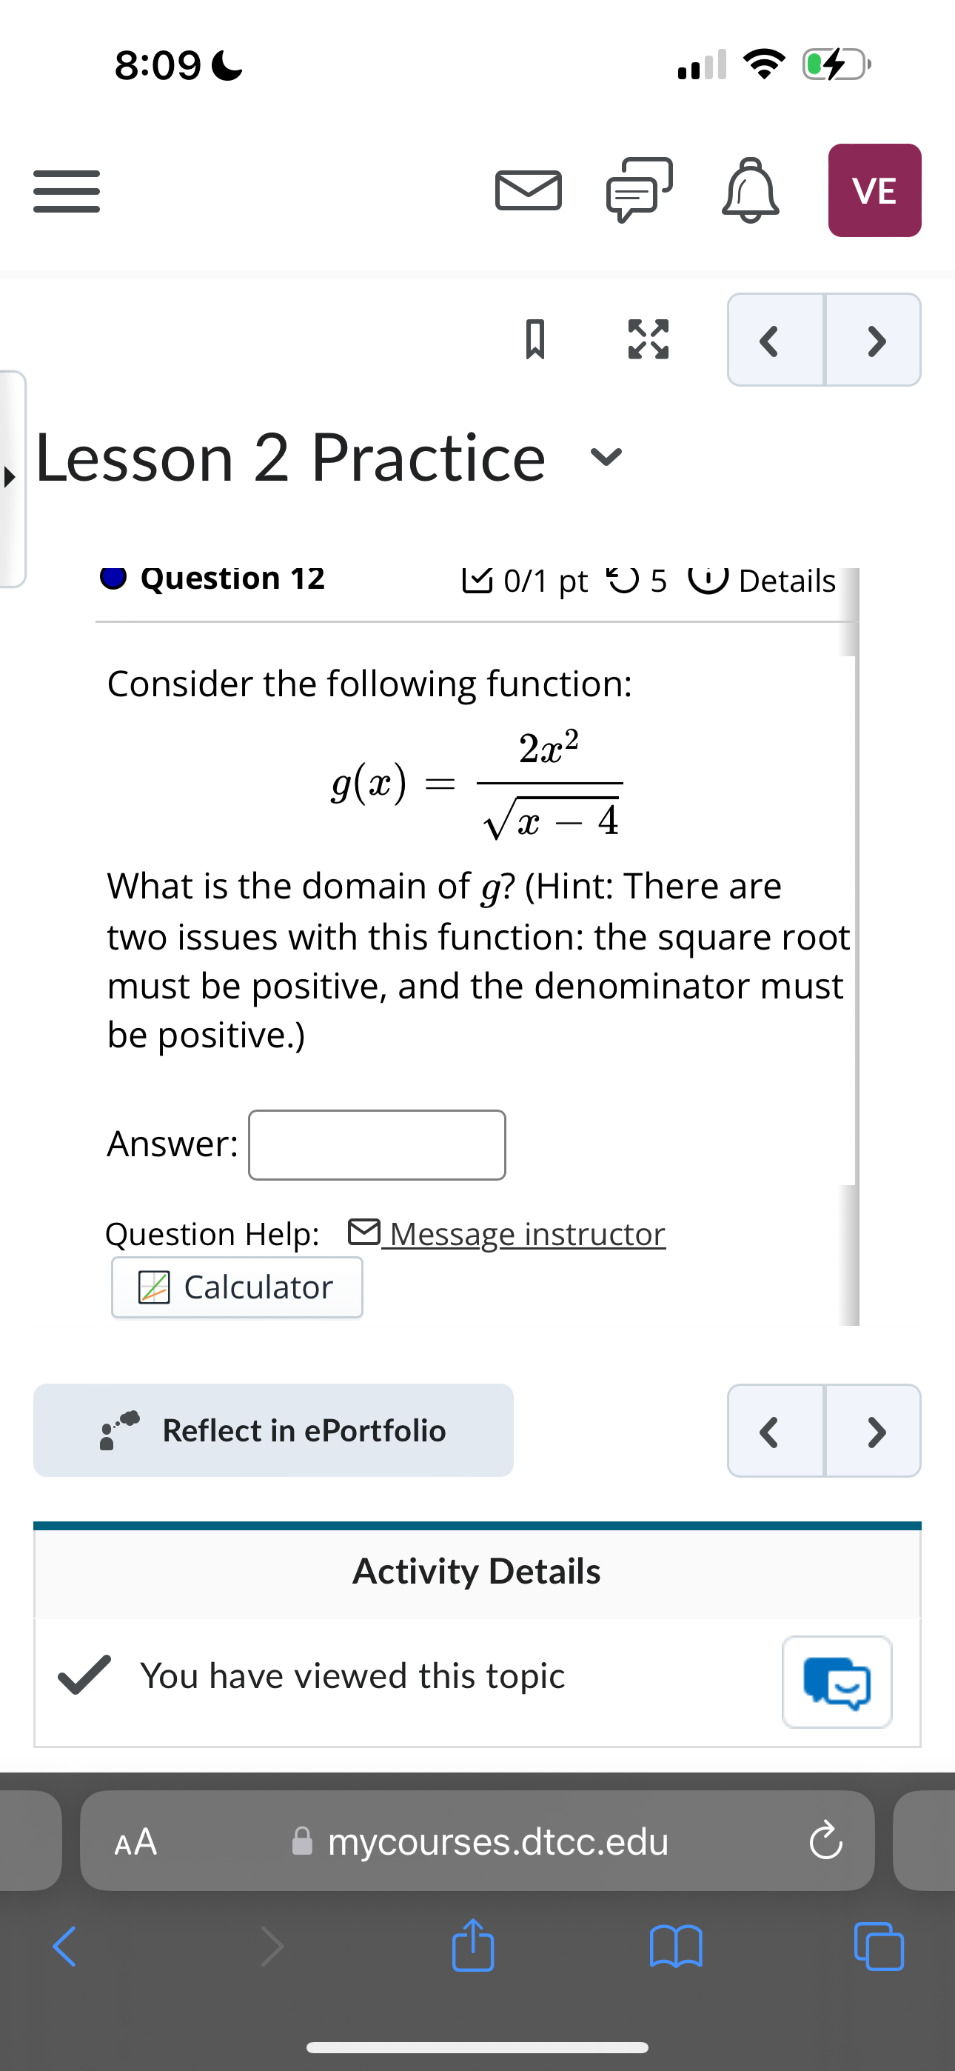955x2071 pixels.
Task: Open the bell notifications icon
Action: 749,190
